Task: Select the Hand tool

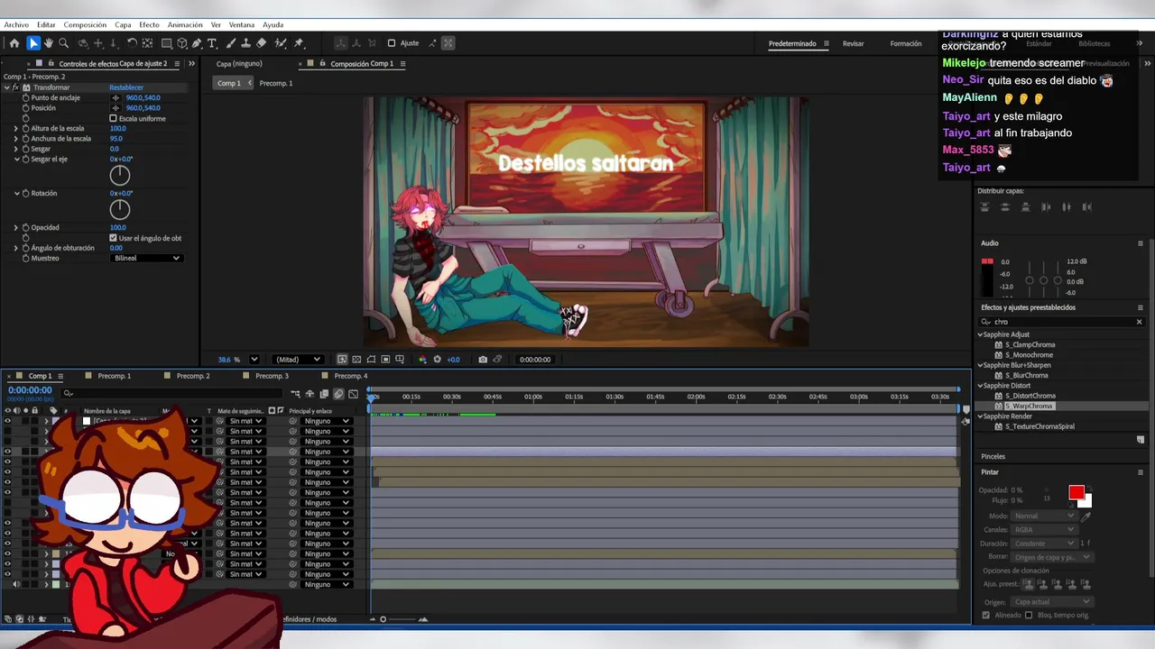Action: [49, 43]
